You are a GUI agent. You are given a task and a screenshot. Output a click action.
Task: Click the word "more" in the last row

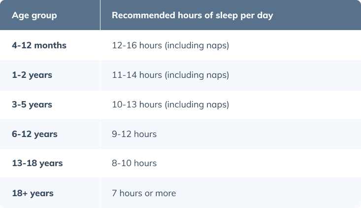165,193
